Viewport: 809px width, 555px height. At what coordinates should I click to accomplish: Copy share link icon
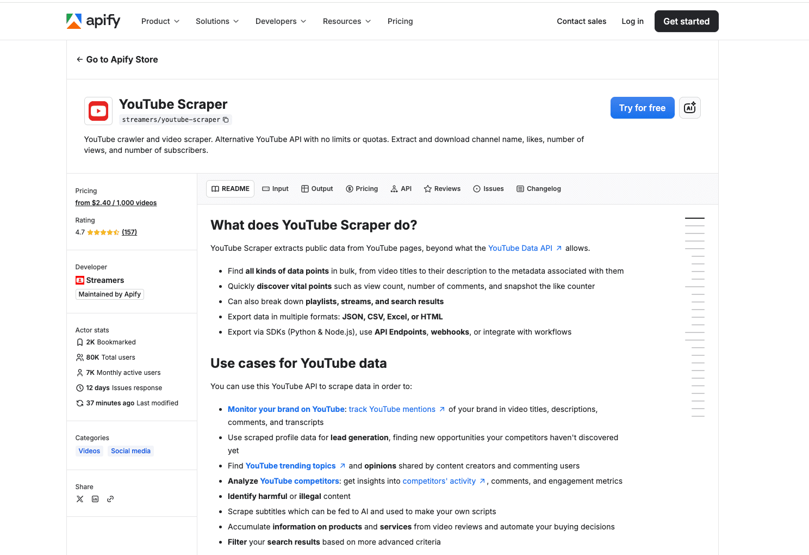(110, 499)
